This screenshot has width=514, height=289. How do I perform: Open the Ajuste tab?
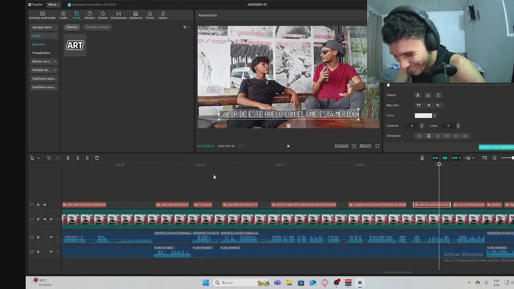pos(163,15)
